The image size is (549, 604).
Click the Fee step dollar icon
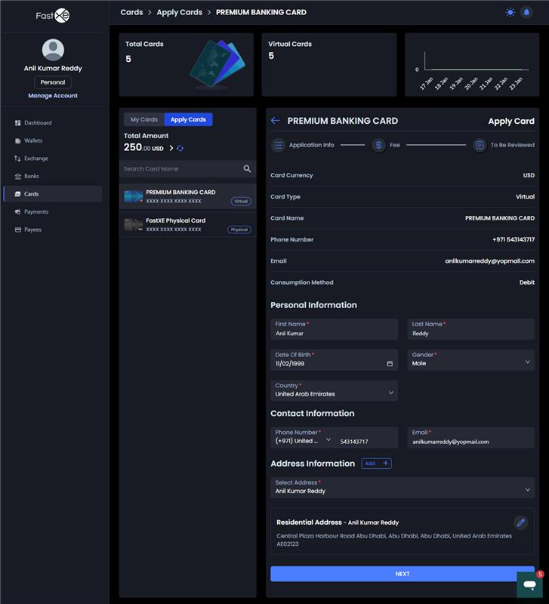pyautogui.click(x=379, y=145)
